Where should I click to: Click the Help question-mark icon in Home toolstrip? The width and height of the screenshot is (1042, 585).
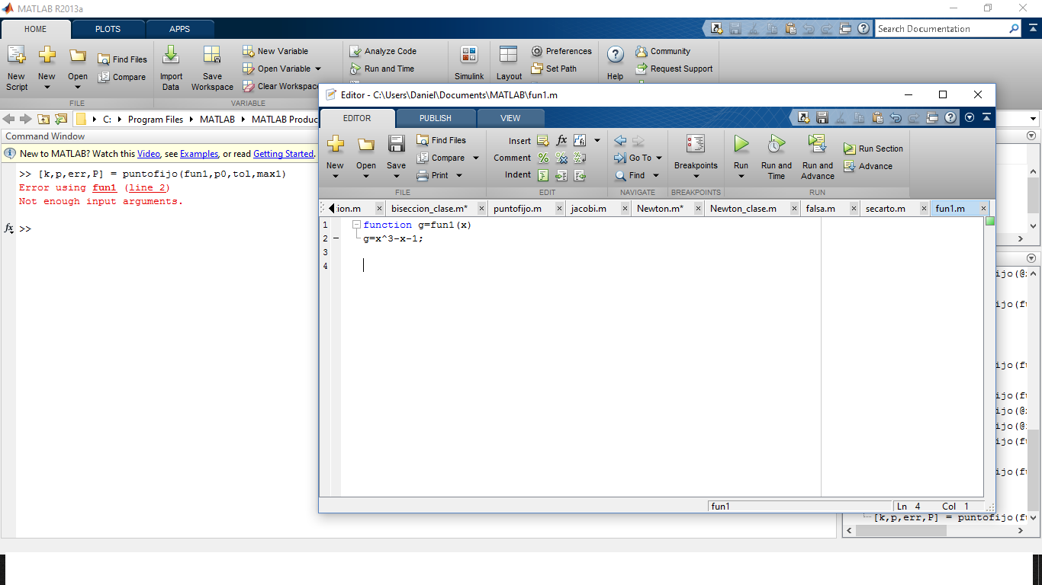tap(615, 55)
